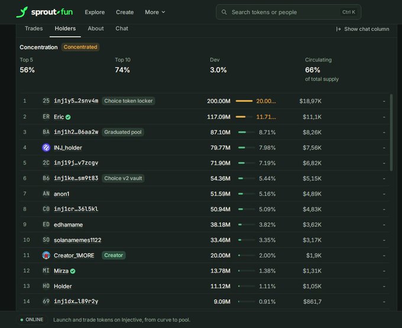This screenshot has width=402, height=328.
Task: Click Show chat column
Action: (x=362, y=29)
